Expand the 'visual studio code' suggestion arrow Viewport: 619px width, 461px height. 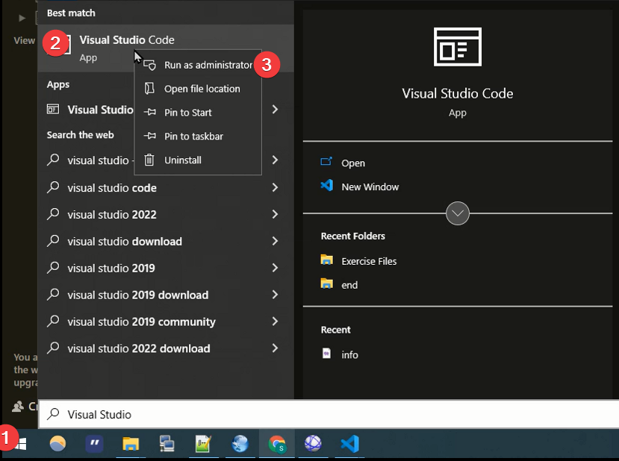click(x=276, y=187)
